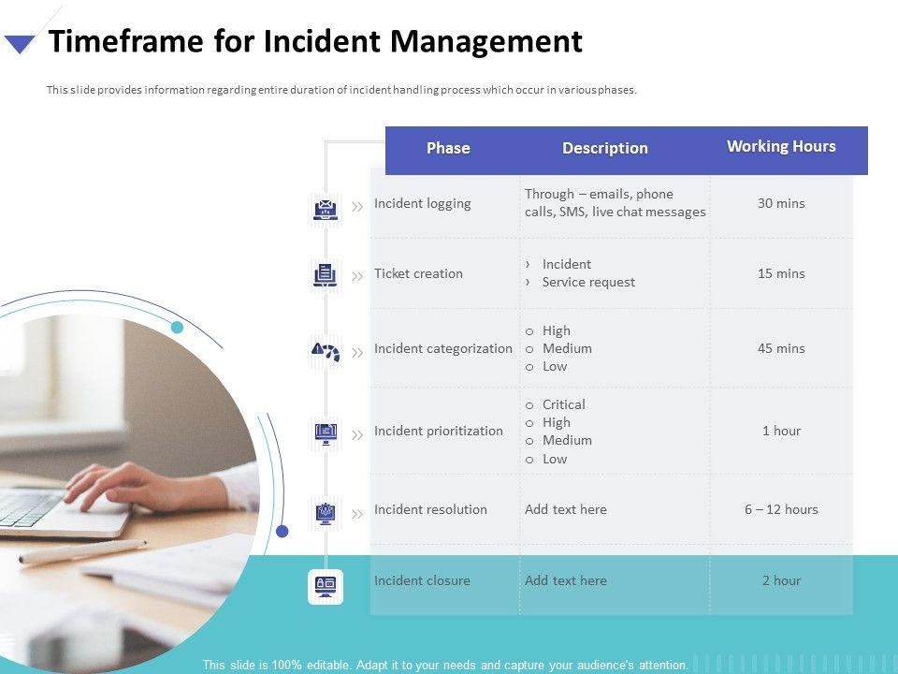
Task: Click the double chevron beside Ticket creation
Action: point(357,276)
